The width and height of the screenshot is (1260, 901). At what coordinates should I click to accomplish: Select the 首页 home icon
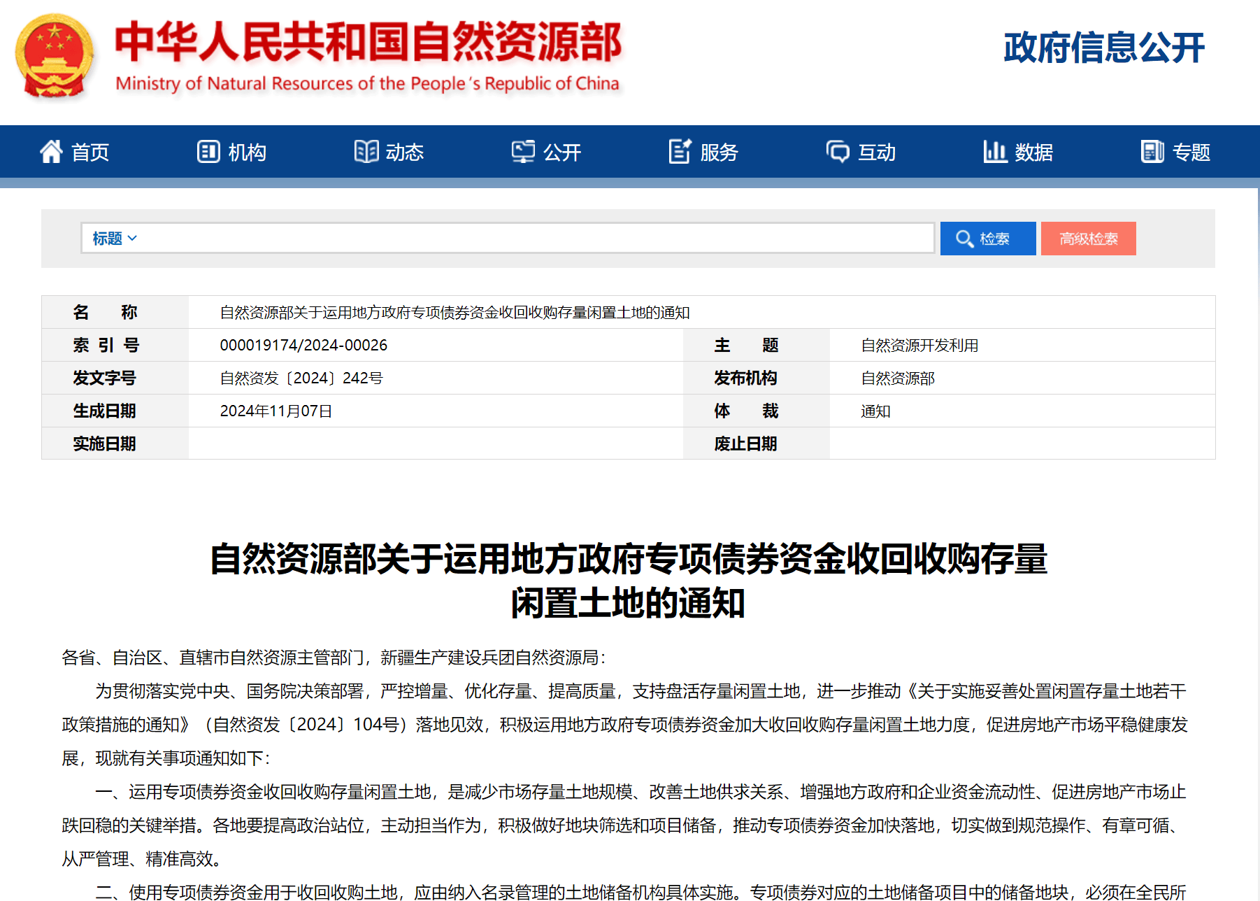pos(50,152)
